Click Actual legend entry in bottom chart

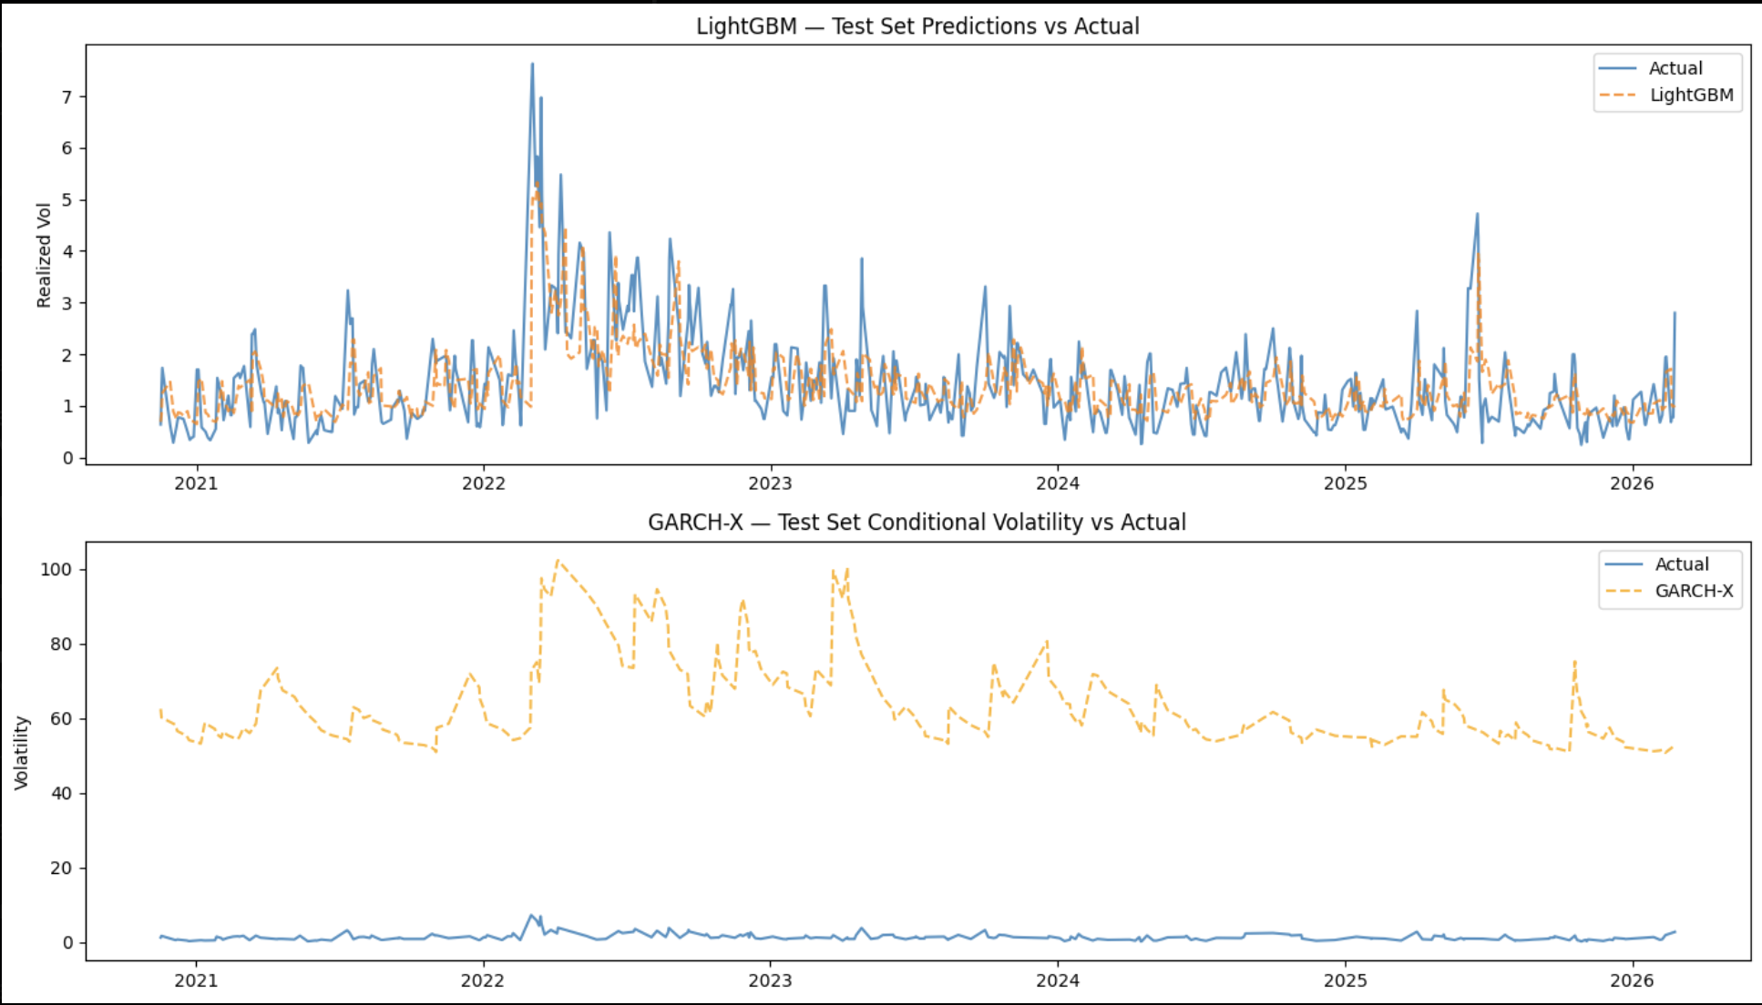tap(1681, 564)
